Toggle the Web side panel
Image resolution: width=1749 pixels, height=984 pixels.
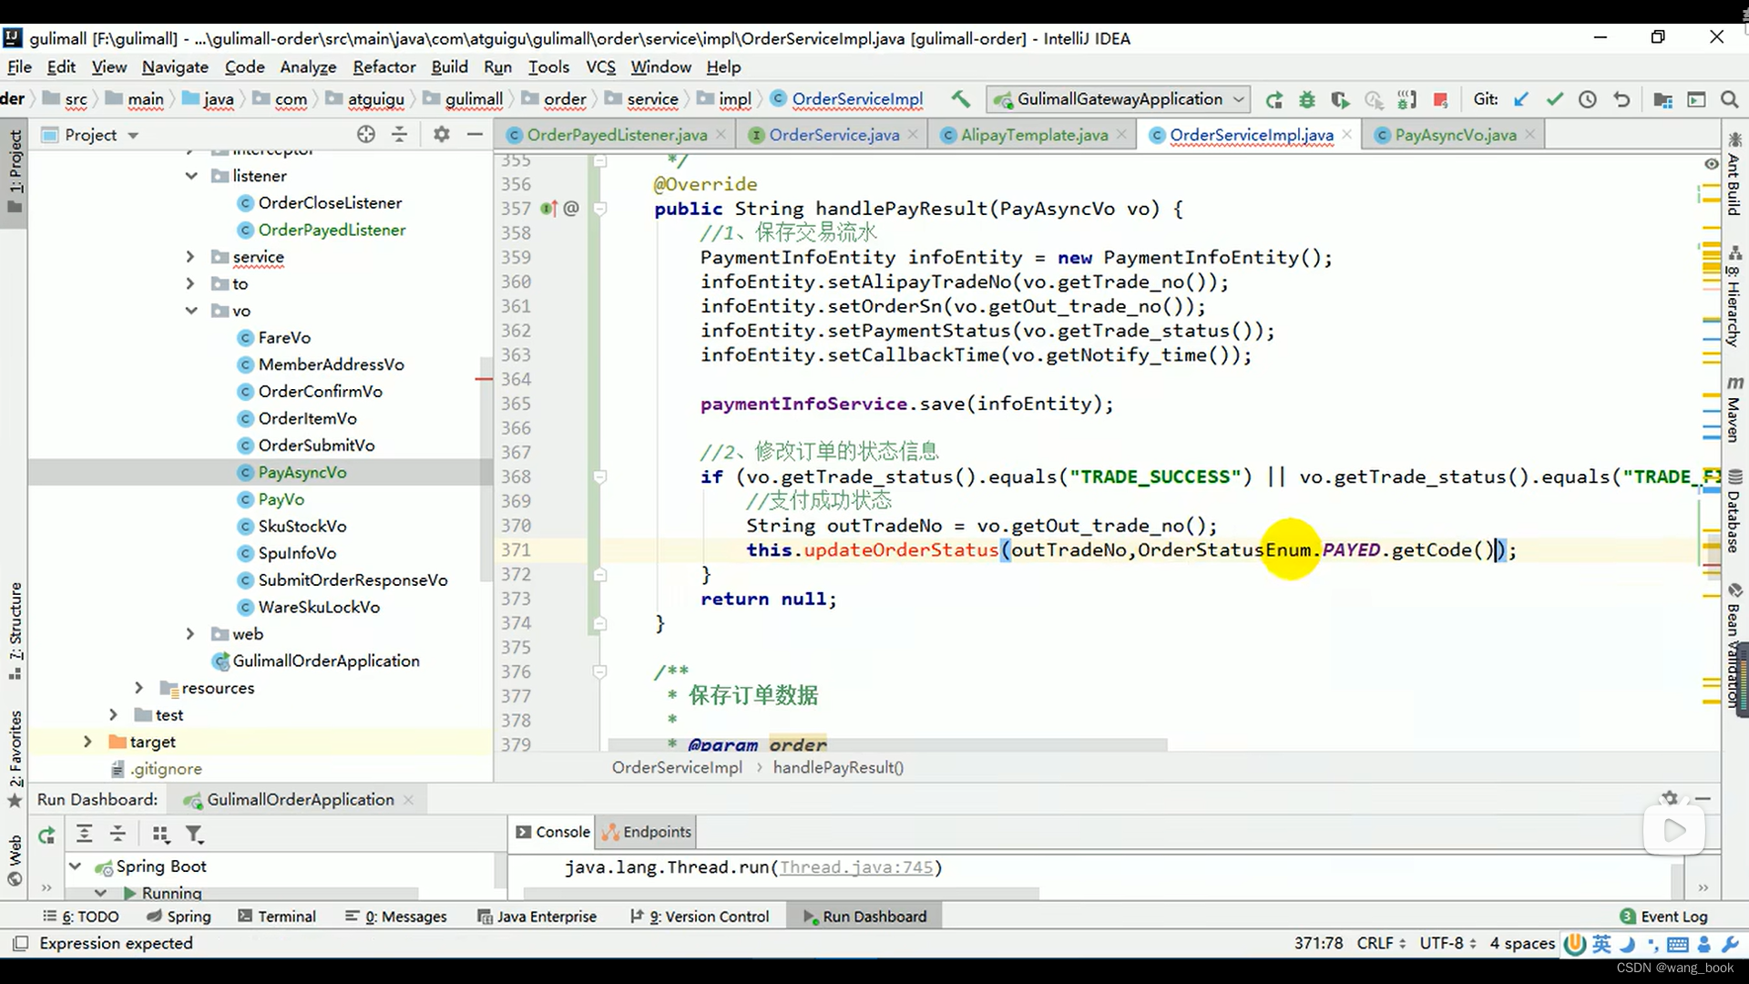tap(15, 859)
